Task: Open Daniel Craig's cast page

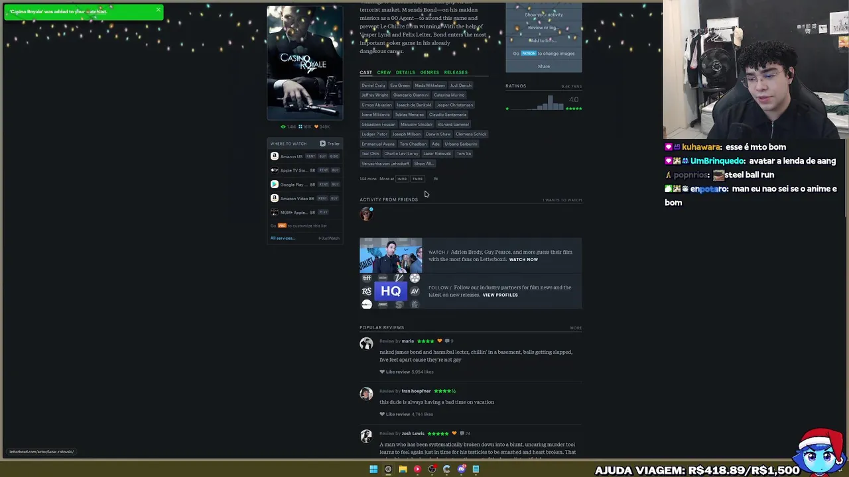Action: 373,85
